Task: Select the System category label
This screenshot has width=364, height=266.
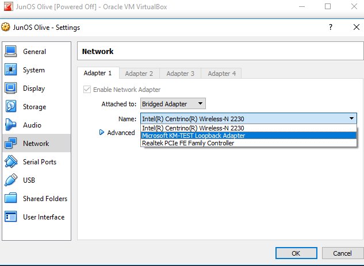Action: click(34, 70)
